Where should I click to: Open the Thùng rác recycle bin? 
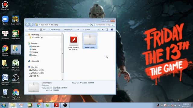coord(5,93)
